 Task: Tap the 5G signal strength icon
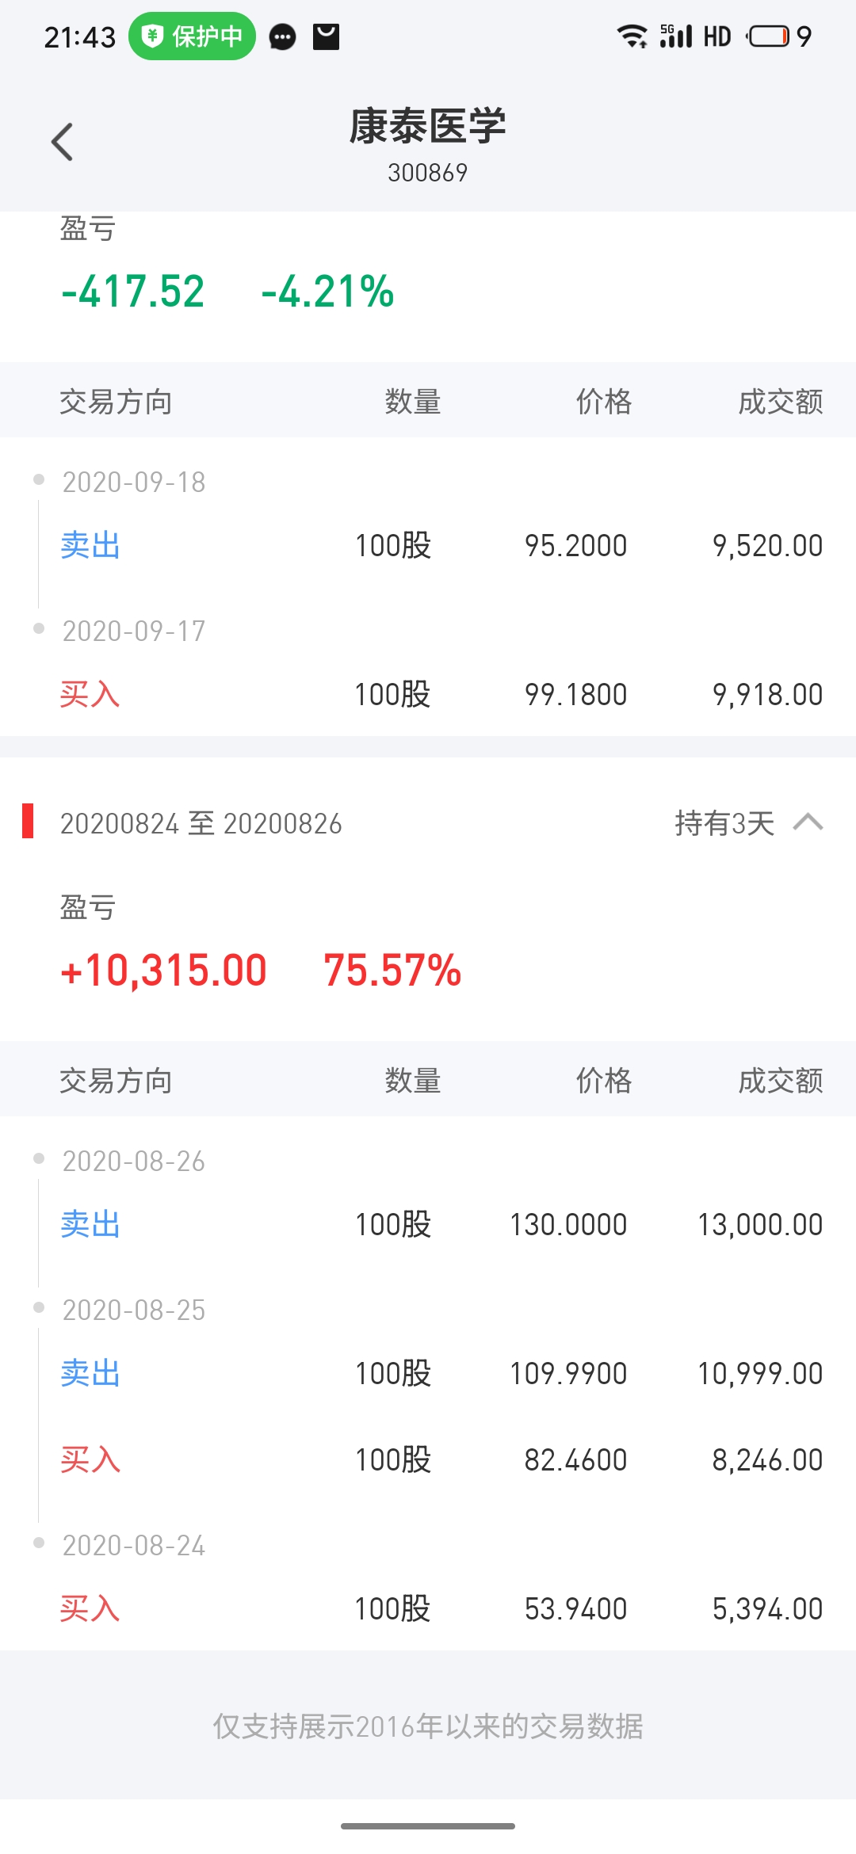[676, 36]
